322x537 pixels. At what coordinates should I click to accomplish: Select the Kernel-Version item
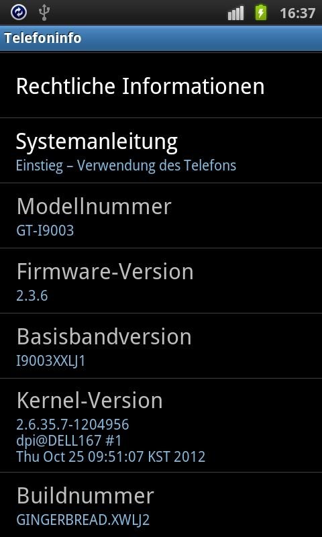[161, 425]
